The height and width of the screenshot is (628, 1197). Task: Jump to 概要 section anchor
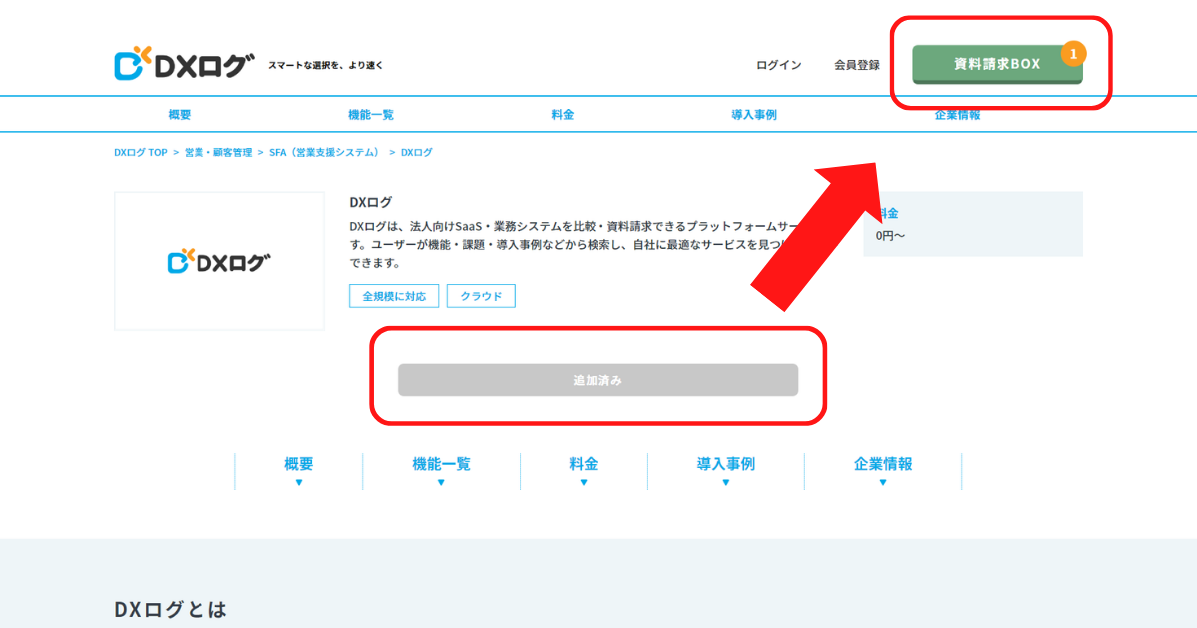[x=299, y=464]
